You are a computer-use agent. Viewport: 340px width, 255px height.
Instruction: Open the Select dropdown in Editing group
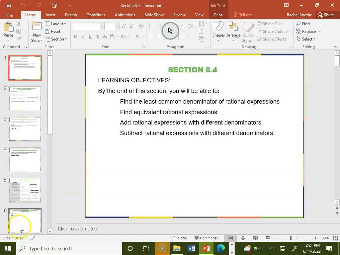pos(307,39)
